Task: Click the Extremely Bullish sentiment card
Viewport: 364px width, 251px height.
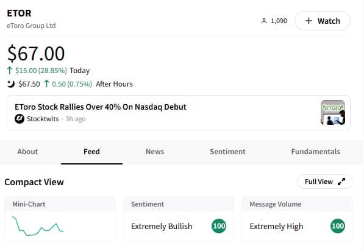Action: tap(179, 219)
